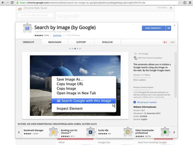Open the Suchtools category link

pos(57,35)
